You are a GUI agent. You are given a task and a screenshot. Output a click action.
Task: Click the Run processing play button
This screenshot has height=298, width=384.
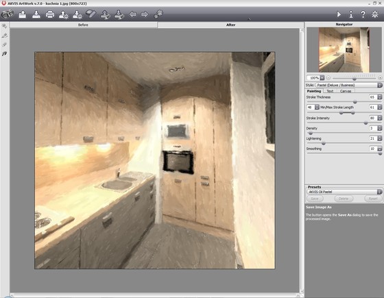pyautogui.click(x=339, y=14)
